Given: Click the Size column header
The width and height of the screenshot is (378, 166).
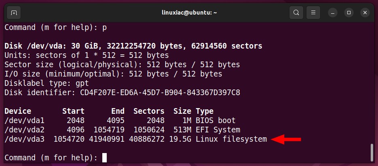Looking at the screenshot, I should 182,111.
